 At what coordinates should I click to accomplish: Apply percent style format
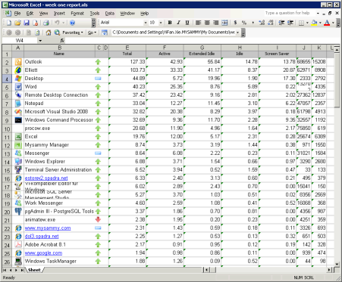[x=244, y=23]
